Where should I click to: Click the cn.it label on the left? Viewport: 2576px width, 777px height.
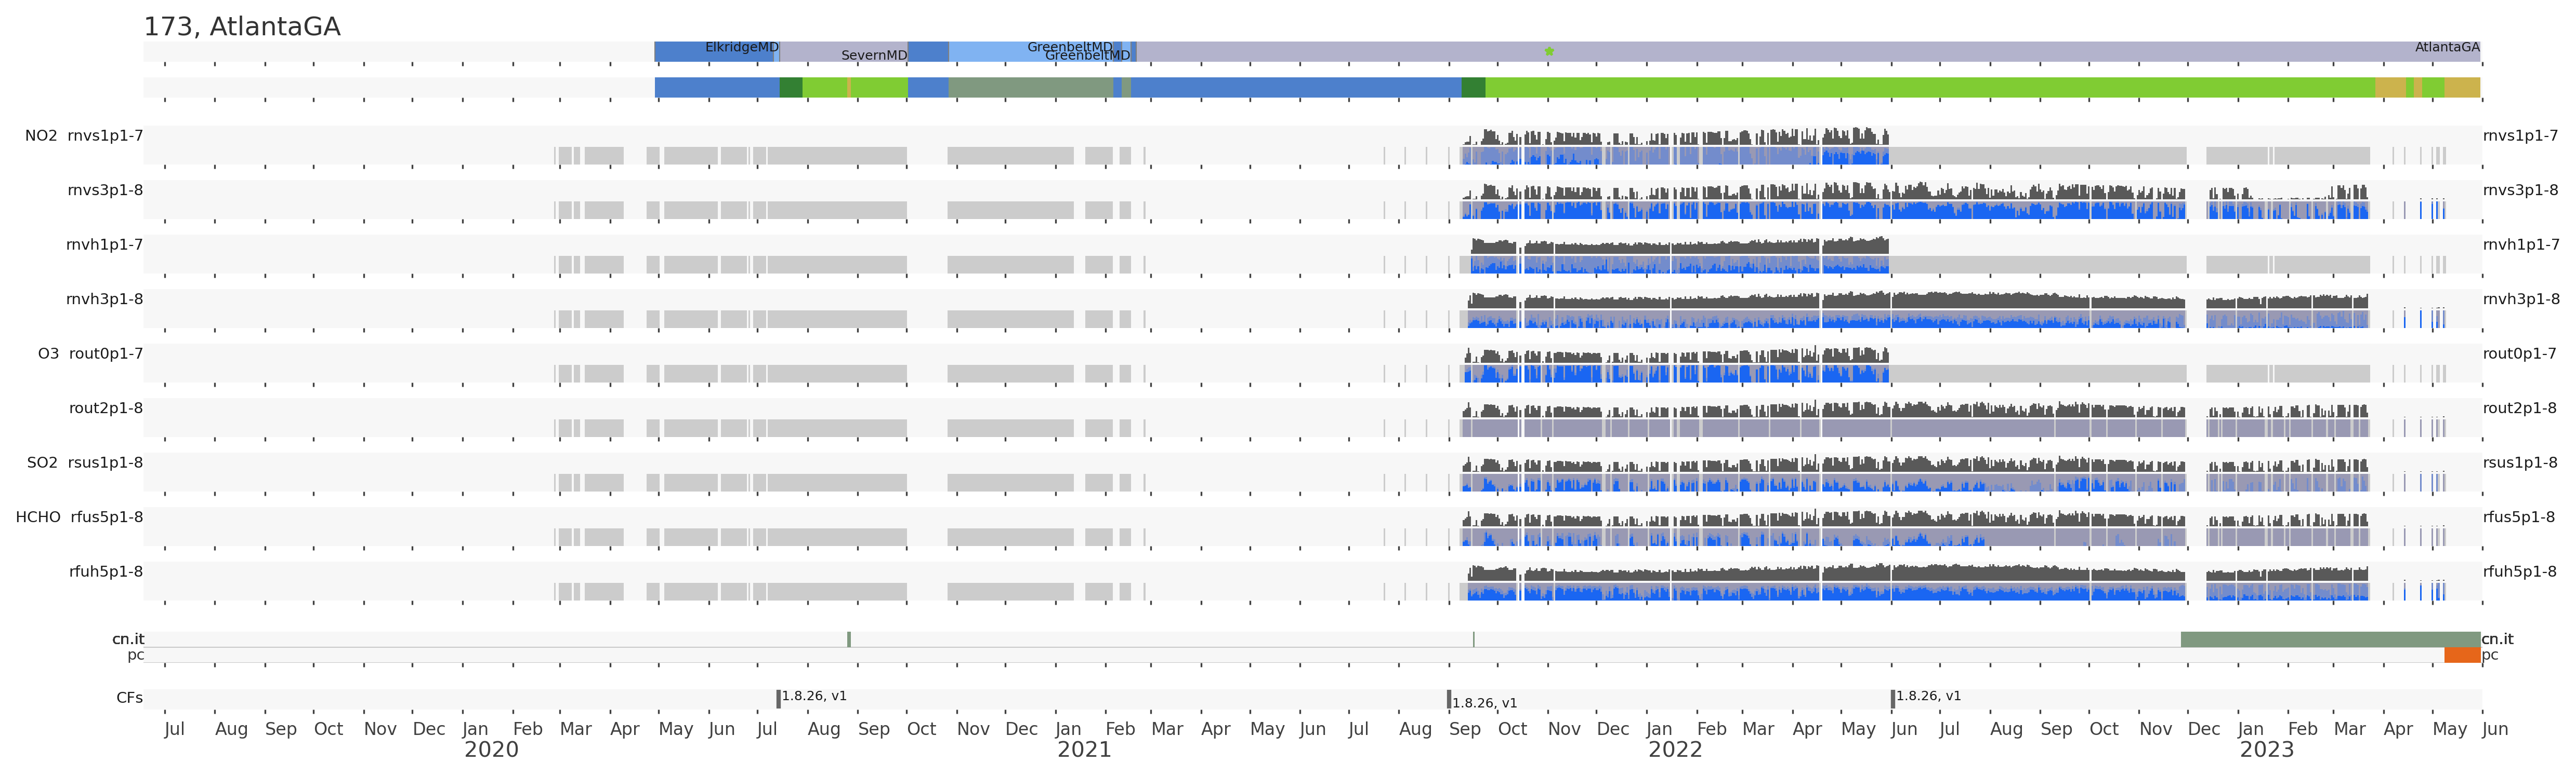(128, 639)
